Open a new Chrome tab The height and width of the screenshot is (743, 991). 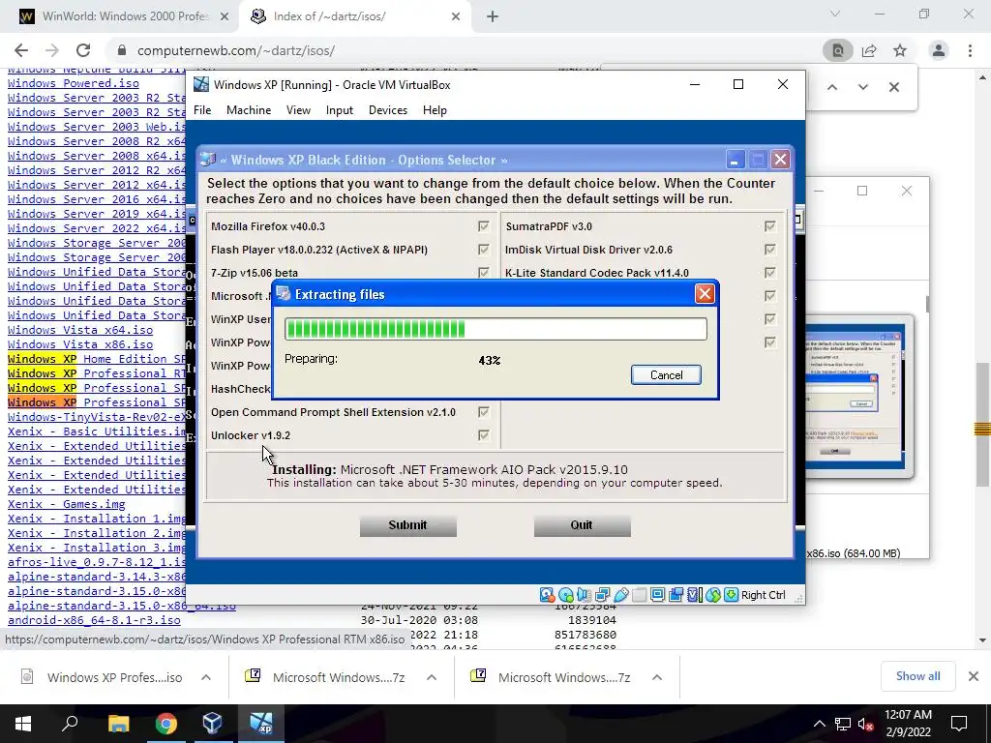pyautogui.click(x=493, y=16)
